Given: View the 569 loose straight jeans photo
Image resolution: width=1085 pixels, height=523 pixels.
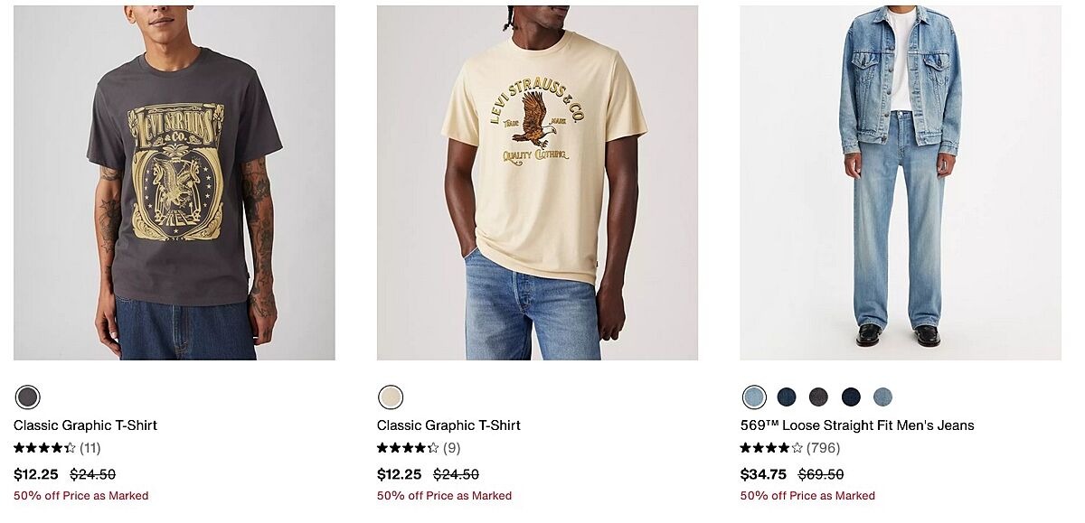Looking at the screenshot, I should coord(900,182).
